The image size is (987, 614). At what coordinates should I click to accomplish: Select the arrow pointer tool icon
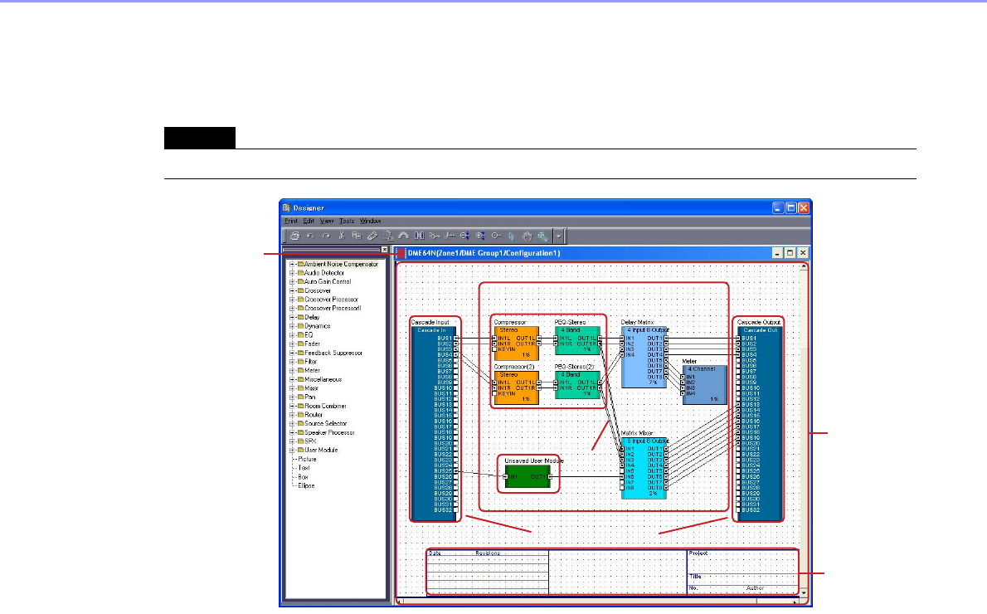pyautogui.click(x=511, y=236)
